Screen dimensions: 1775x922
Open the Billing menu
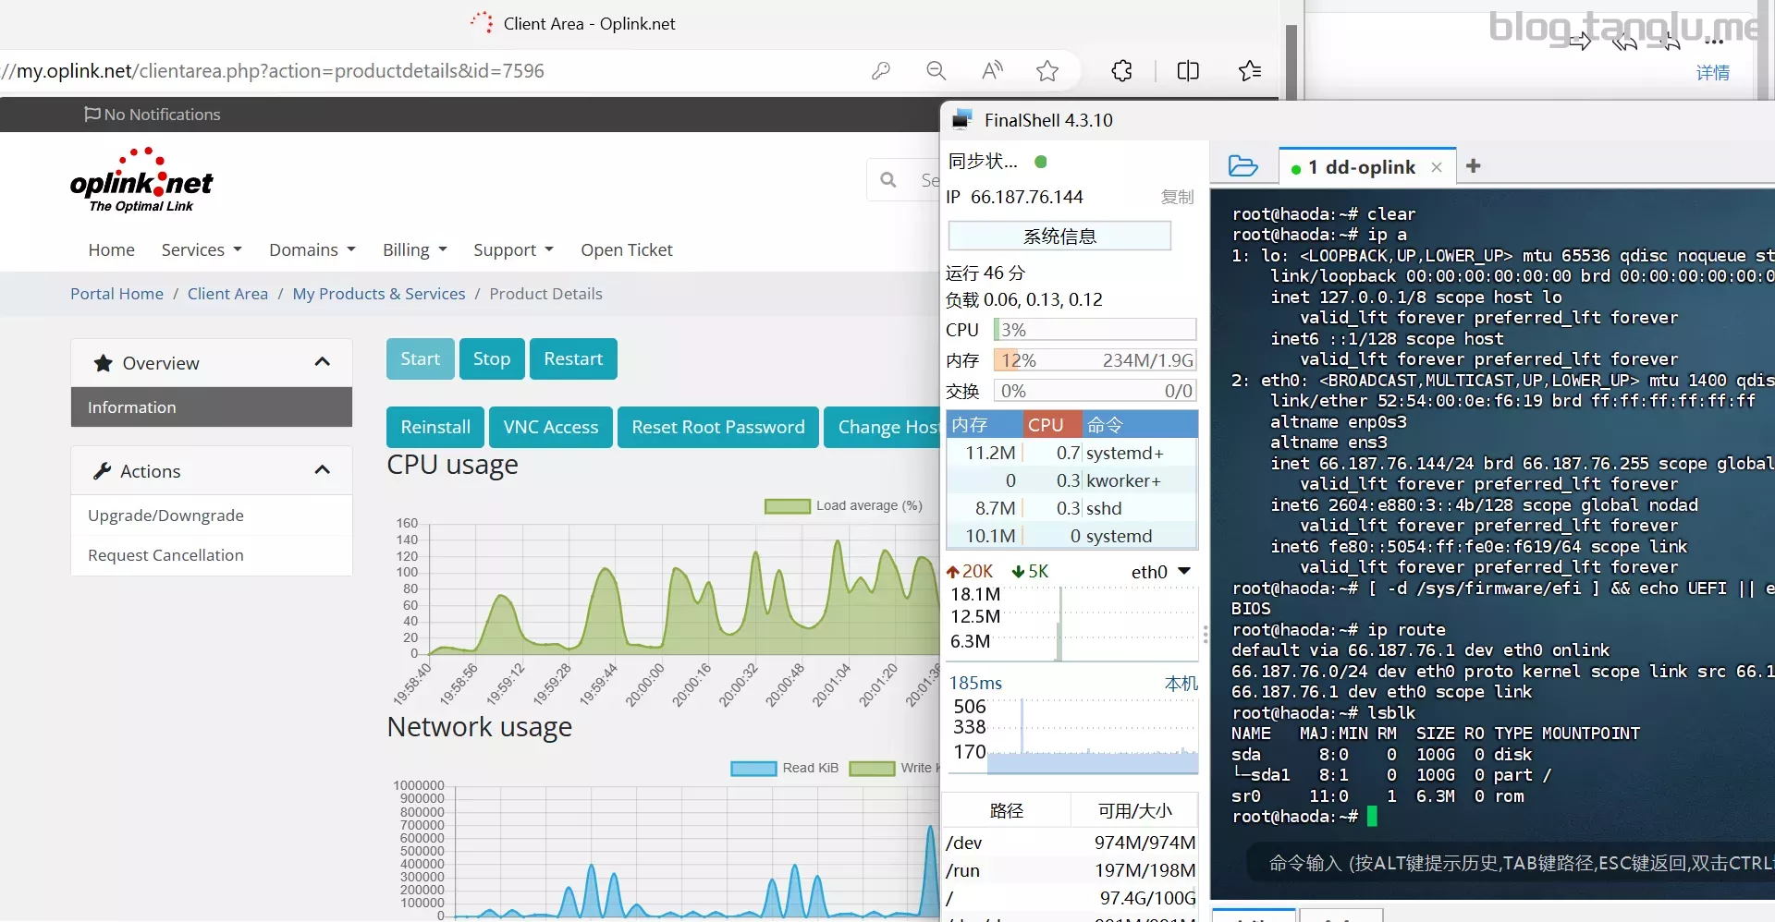[x=414, y=250]
